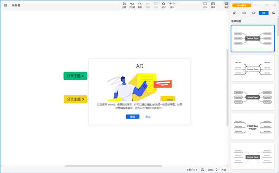Open the brush style panel icon
Viewport: 279px width, 173px height.
[x=234, y=13]
